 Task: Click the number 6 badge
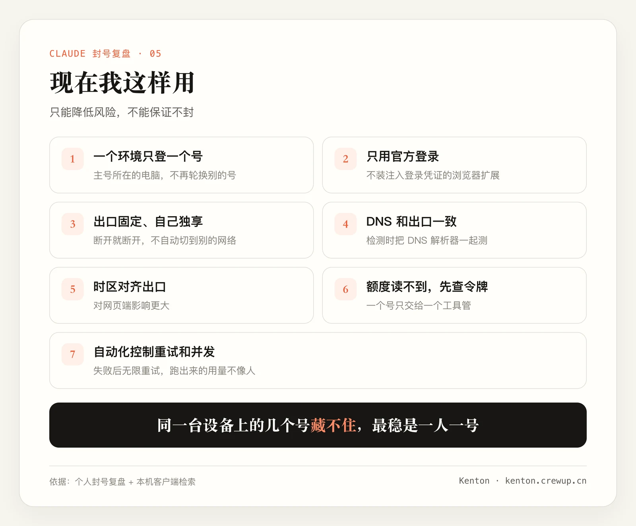point(345,289)
